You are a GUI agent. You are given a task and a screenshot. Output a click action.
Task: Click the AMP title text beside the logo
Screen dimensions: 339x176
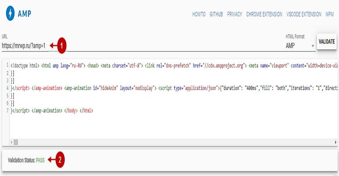(x=25, y=14)
